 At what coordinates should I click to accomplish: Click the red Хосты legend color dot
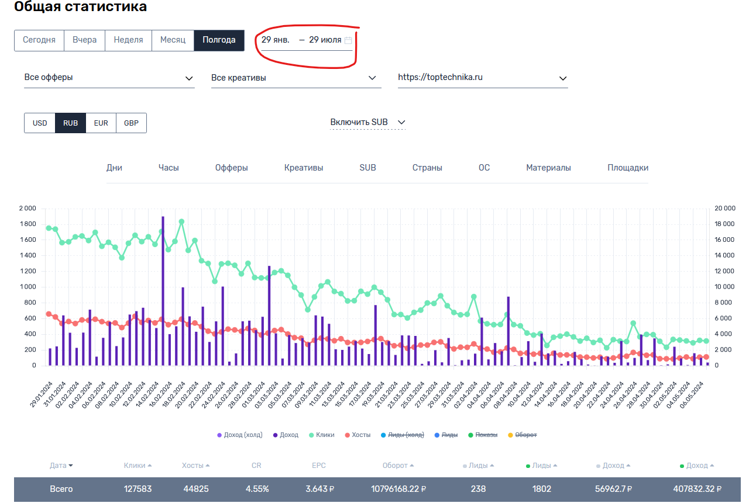coord(348,435)
